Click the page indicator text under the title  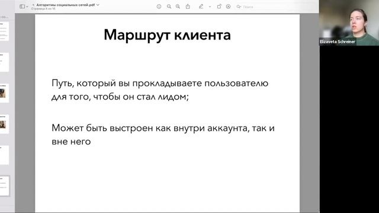coord(43,9)
